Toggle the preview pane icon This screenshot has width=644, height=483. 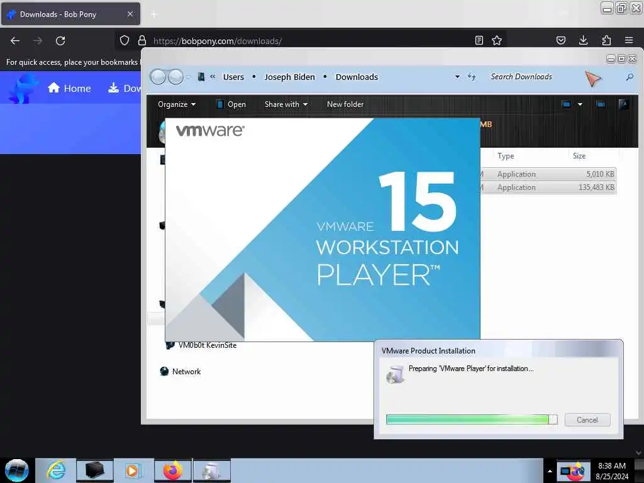(x=601, y=104)
